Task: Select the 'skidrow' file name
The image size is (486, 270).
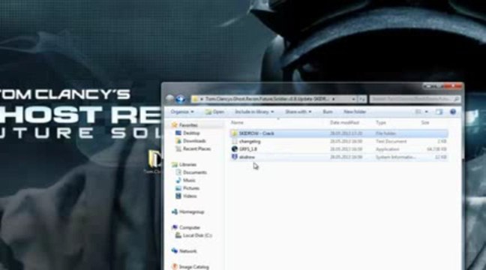Action: pos(247,157)
